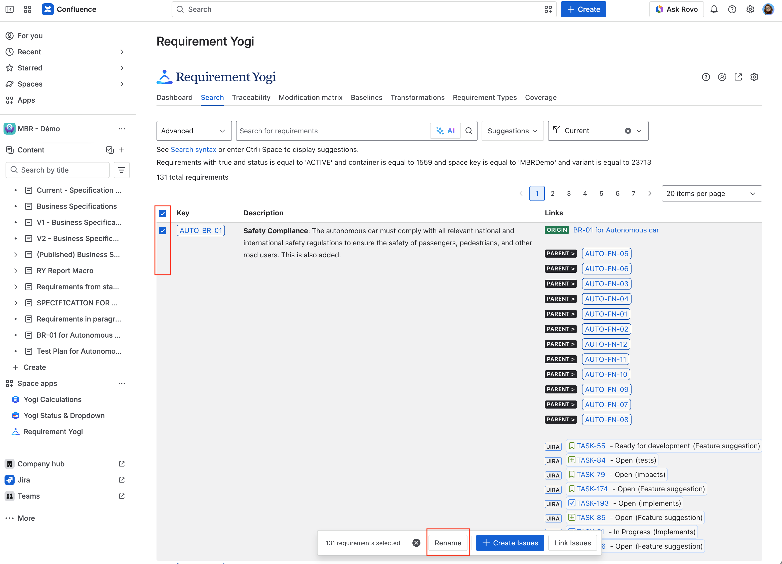Clear the 131 requirements selection
The height and width of the screenshot is (564, 782).
pyautogui.click(x=416, y=543)
